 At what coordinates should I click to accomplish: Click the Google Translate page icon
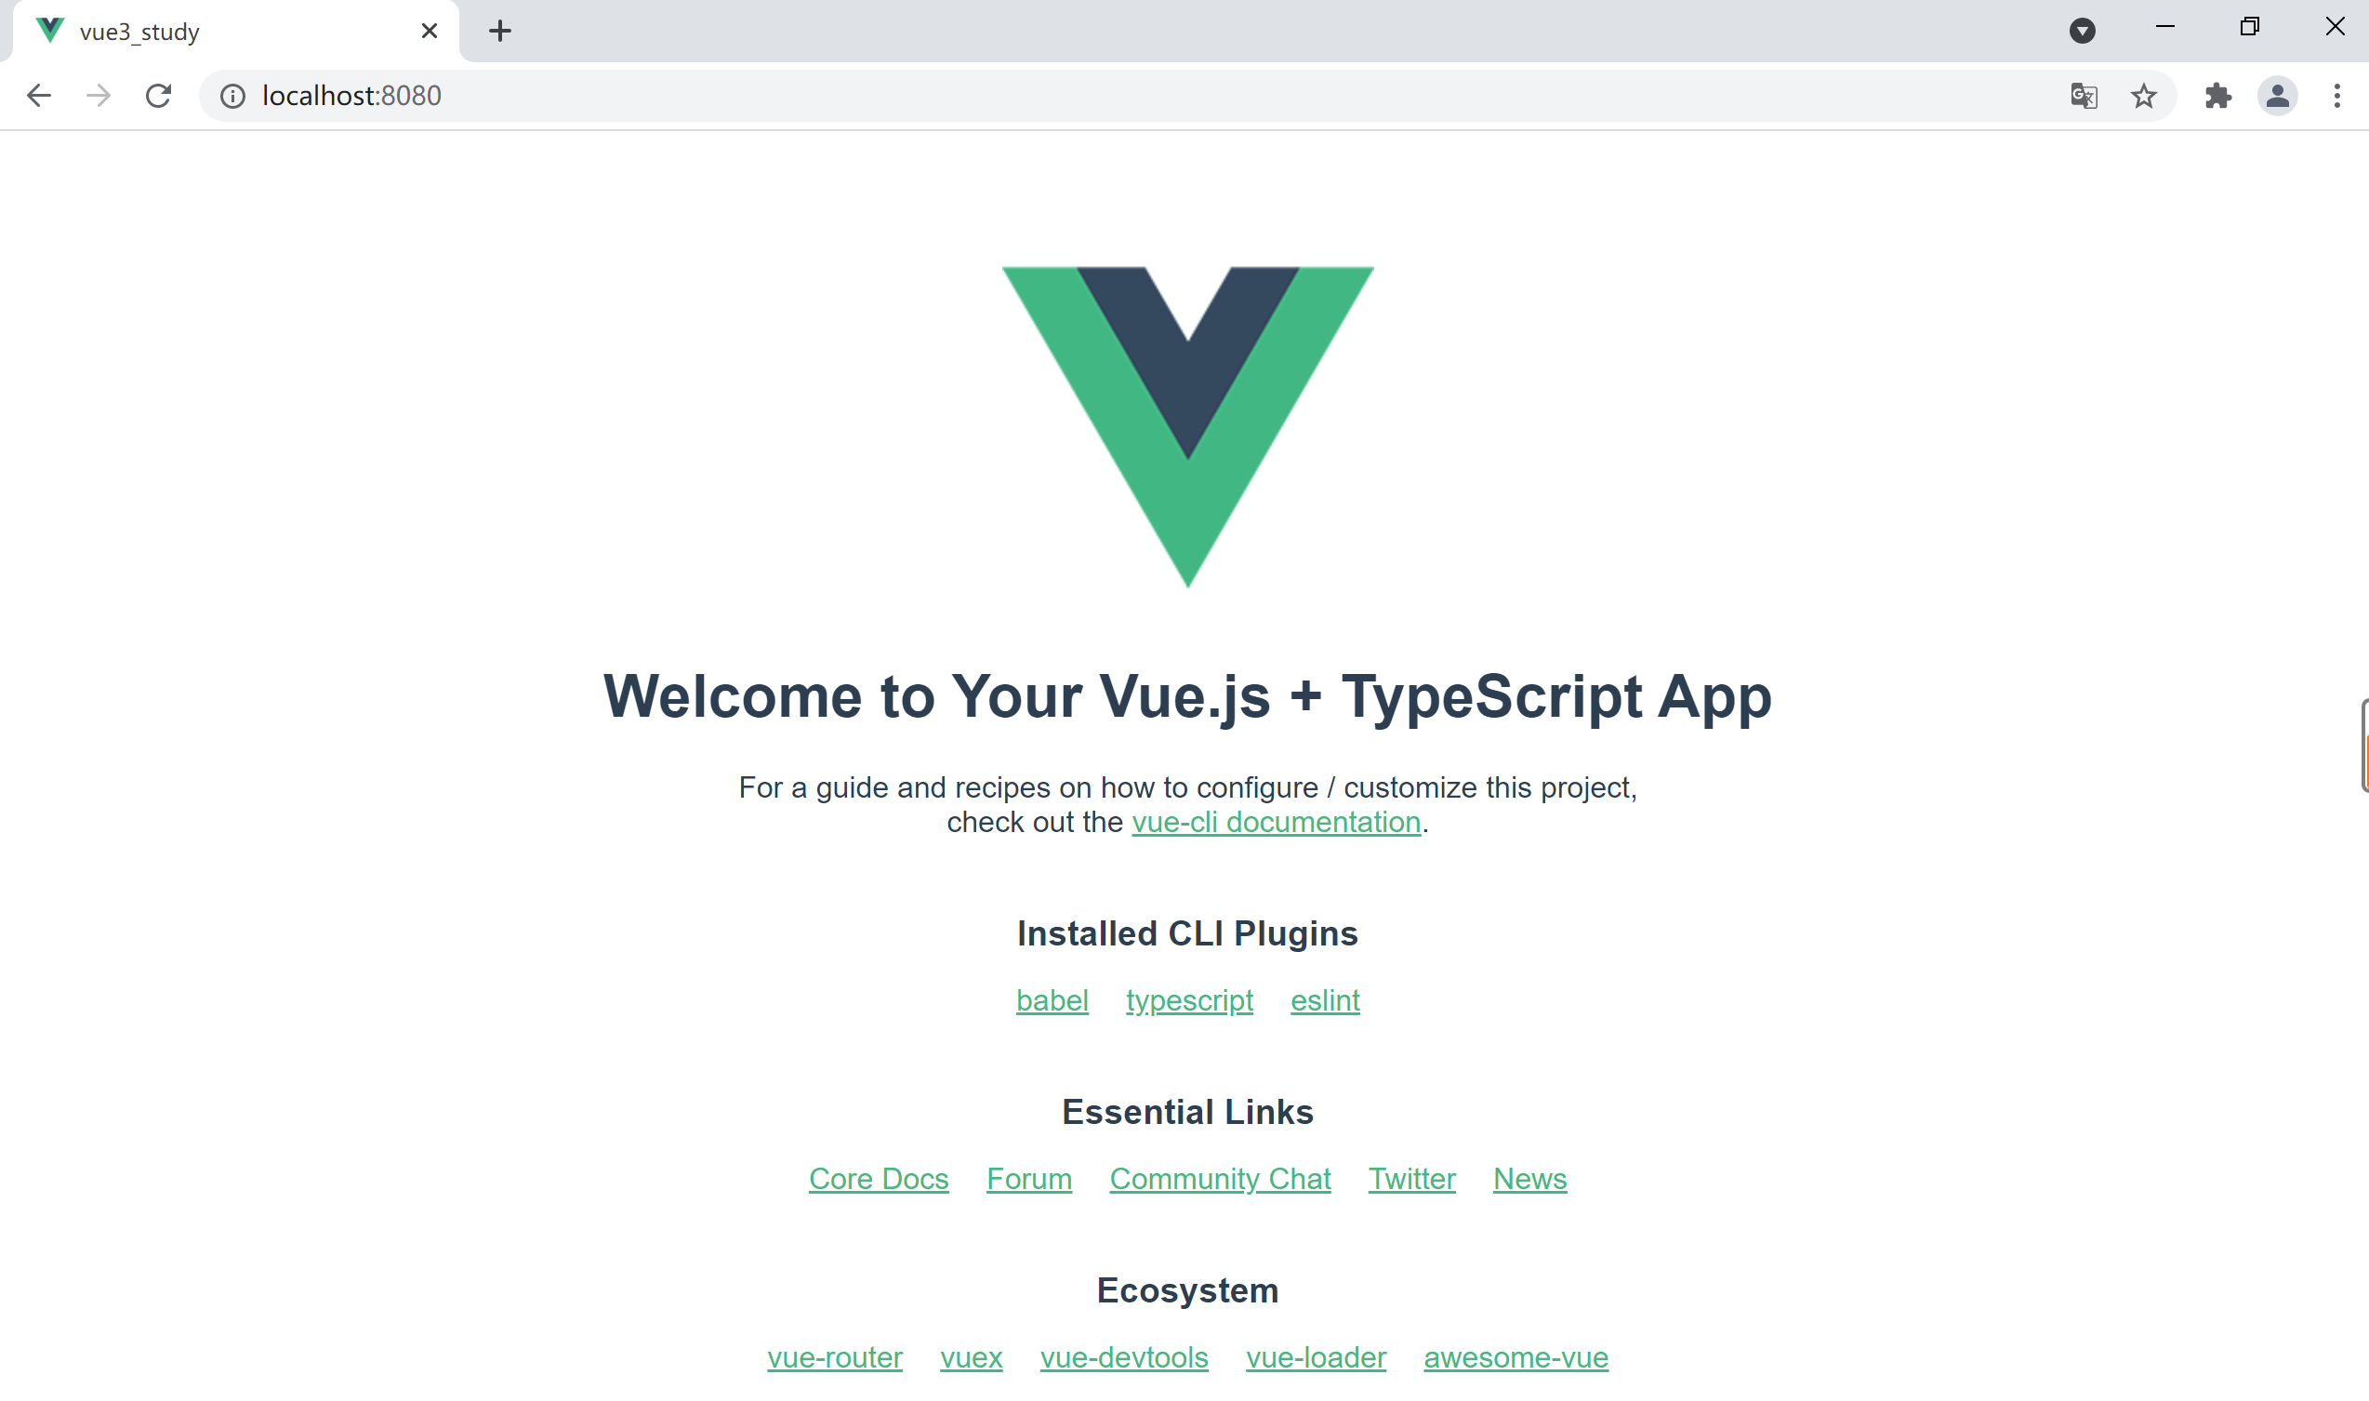click(2084, 93)
